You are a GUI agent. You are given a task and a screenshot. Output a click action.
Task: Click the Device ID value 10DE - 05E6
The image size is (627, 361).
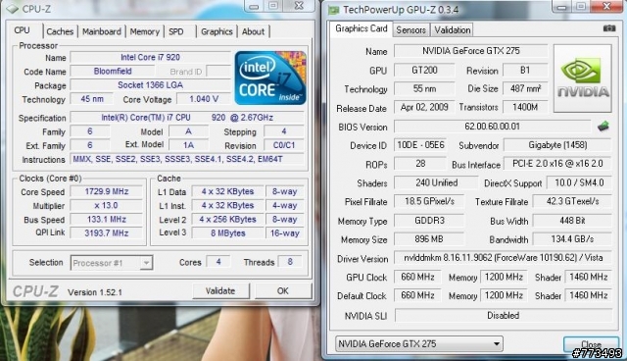pos(420,145)
